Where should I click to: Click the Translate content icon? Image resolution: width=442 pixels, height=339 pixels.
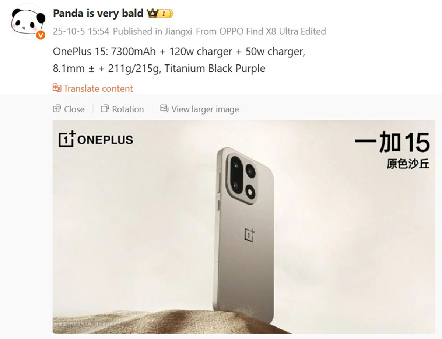[57, 88]
